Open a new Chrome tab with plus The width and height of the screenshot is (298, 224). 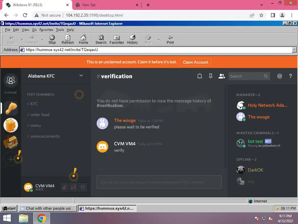[x=148, y=5]
